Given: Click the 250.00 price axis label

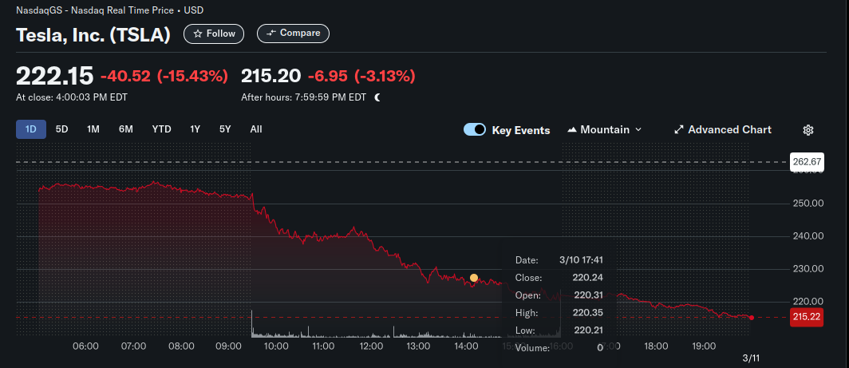Looking at the screenshot, I should 808,204.
